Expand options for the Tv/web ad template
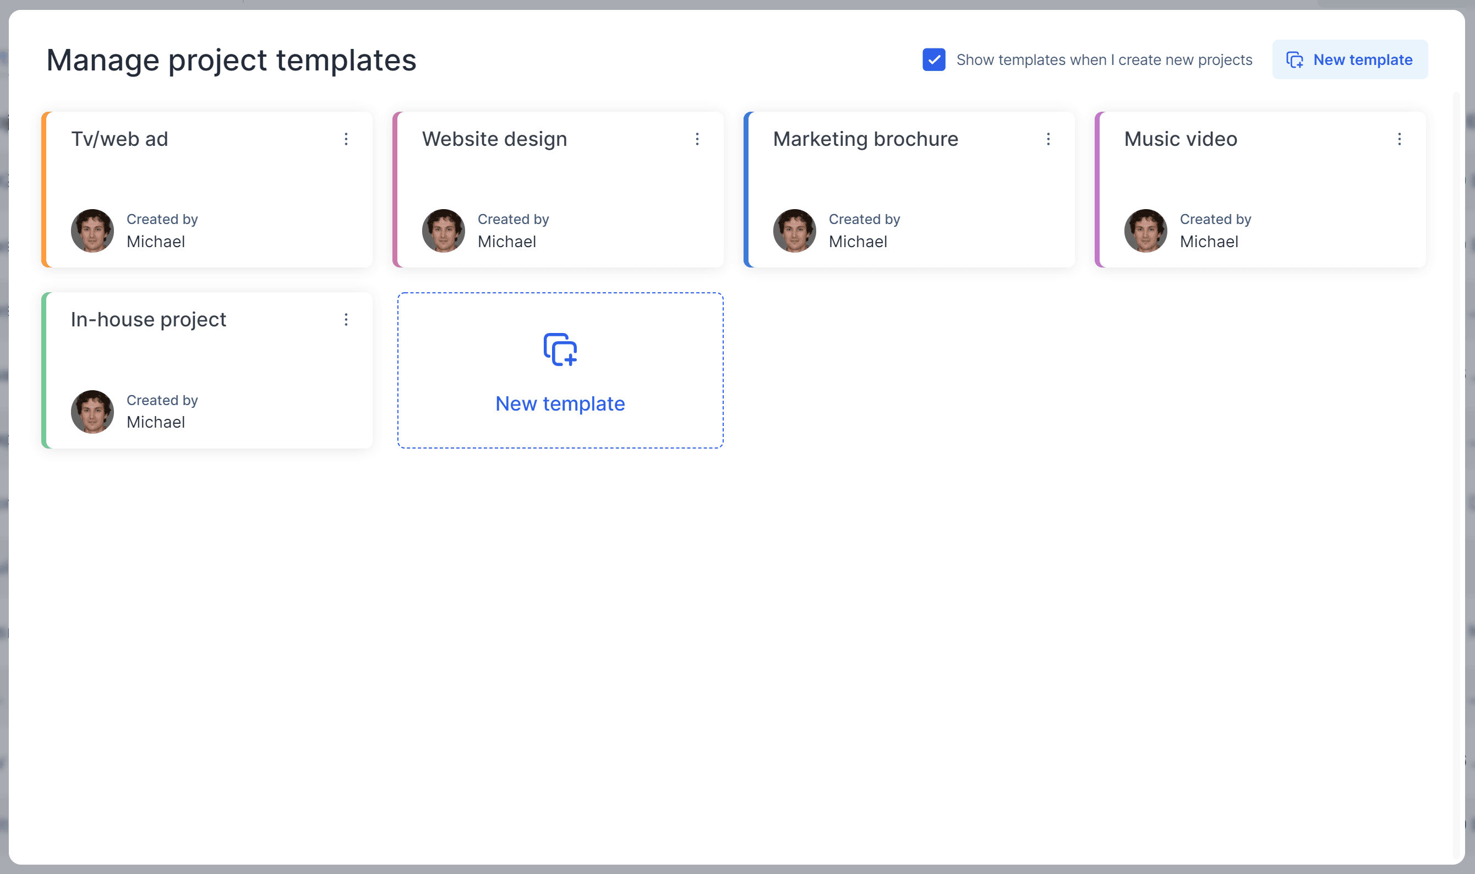This screenshot has height=874, width=1475. [346, 139]
